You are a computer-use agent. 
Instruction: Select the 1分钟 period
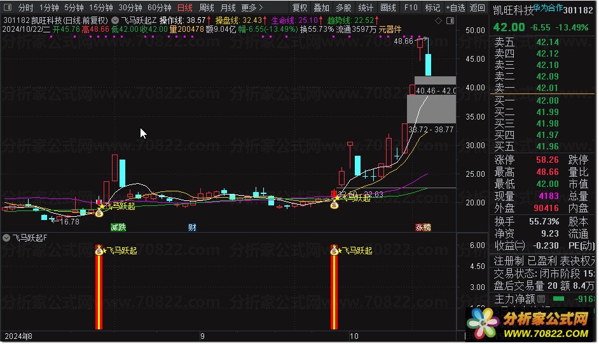[x=49, y=8]
